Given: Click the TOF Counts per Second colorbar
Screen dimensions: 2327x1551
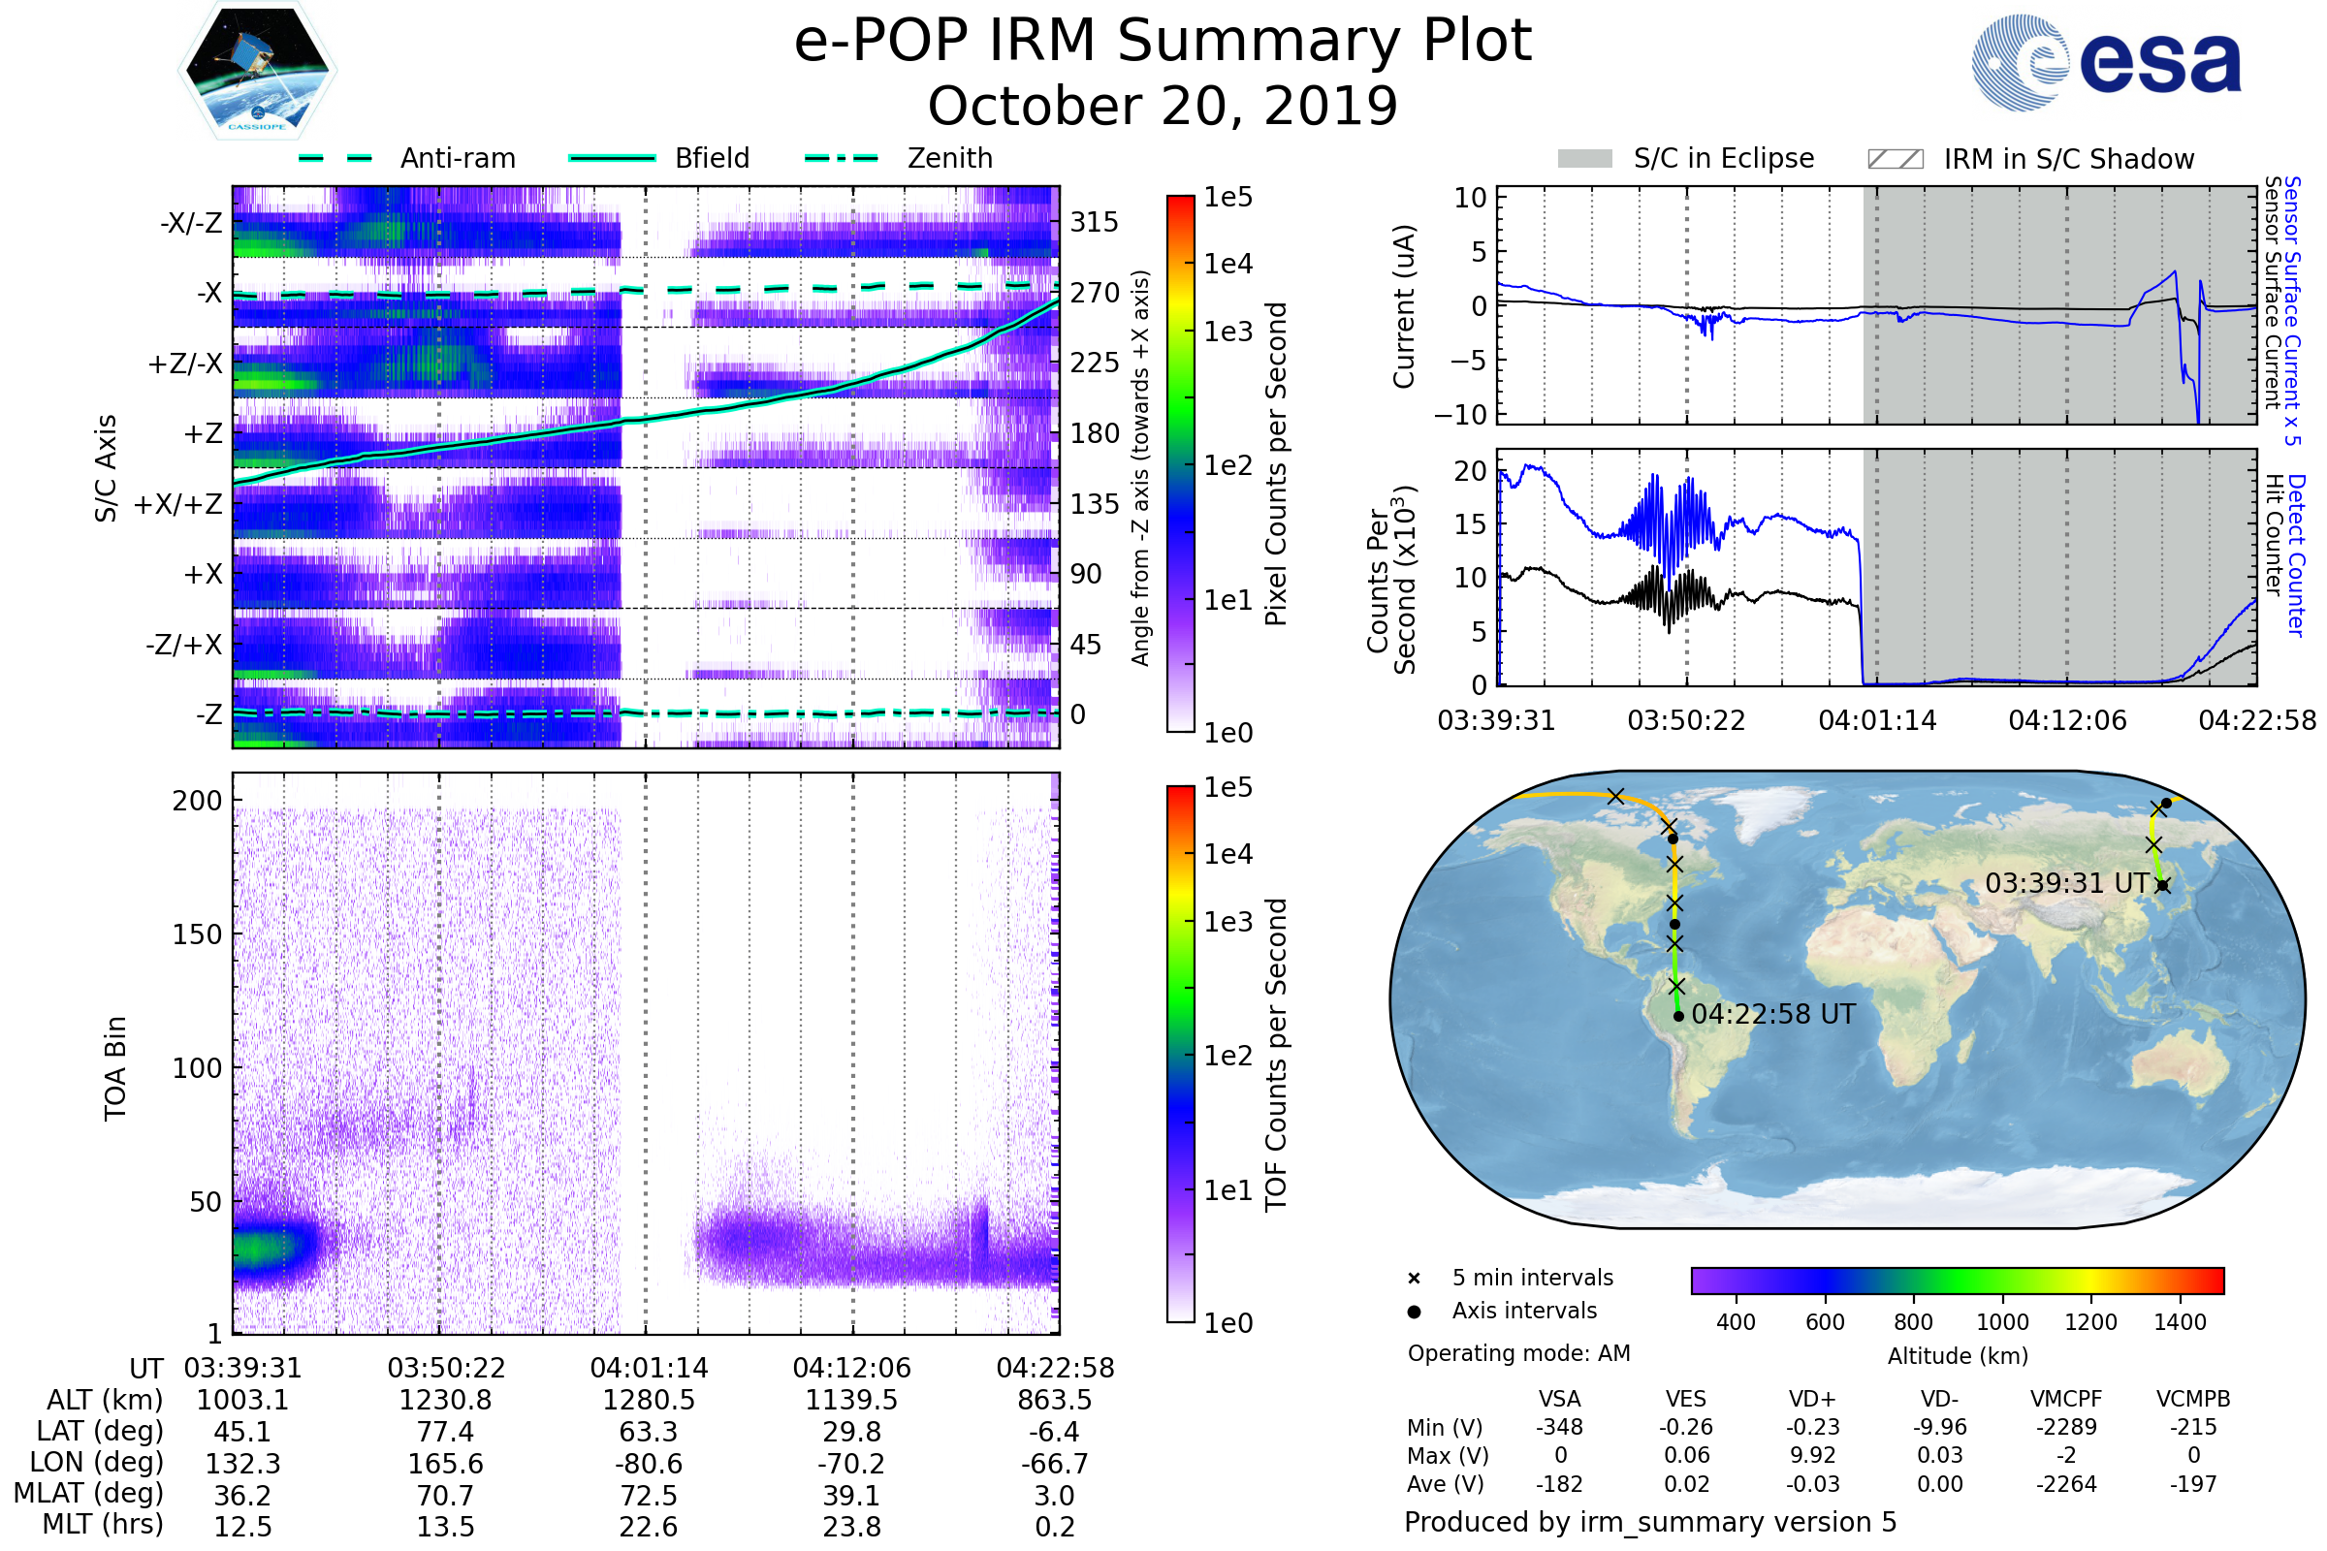Looking at the screenshot, I should pyautogui.click(x=1180, y=1054).
